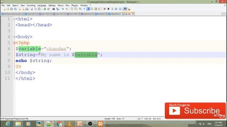227x127 pixels.
Task: Open the View menu
Action: tap(22, 6)
